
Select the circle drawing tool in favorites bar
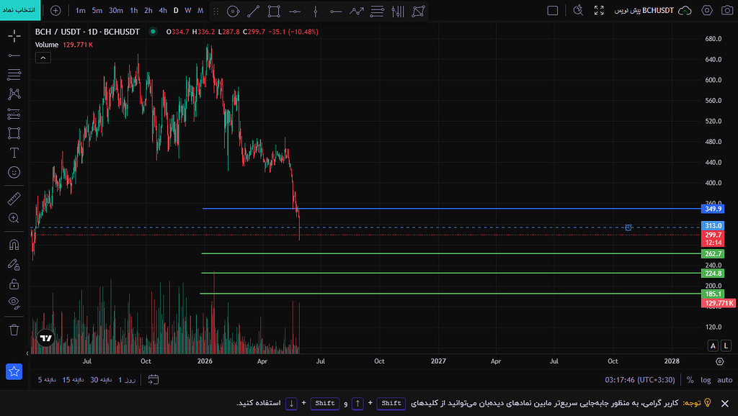tap(233, 11)
